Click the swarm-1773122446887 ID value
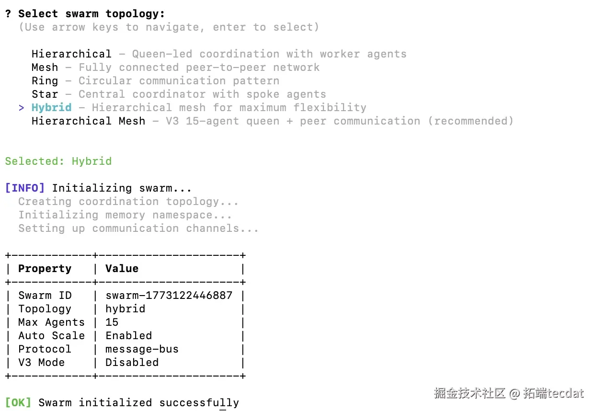The height and width of the screenshot is (411, 595). (169, 296)
